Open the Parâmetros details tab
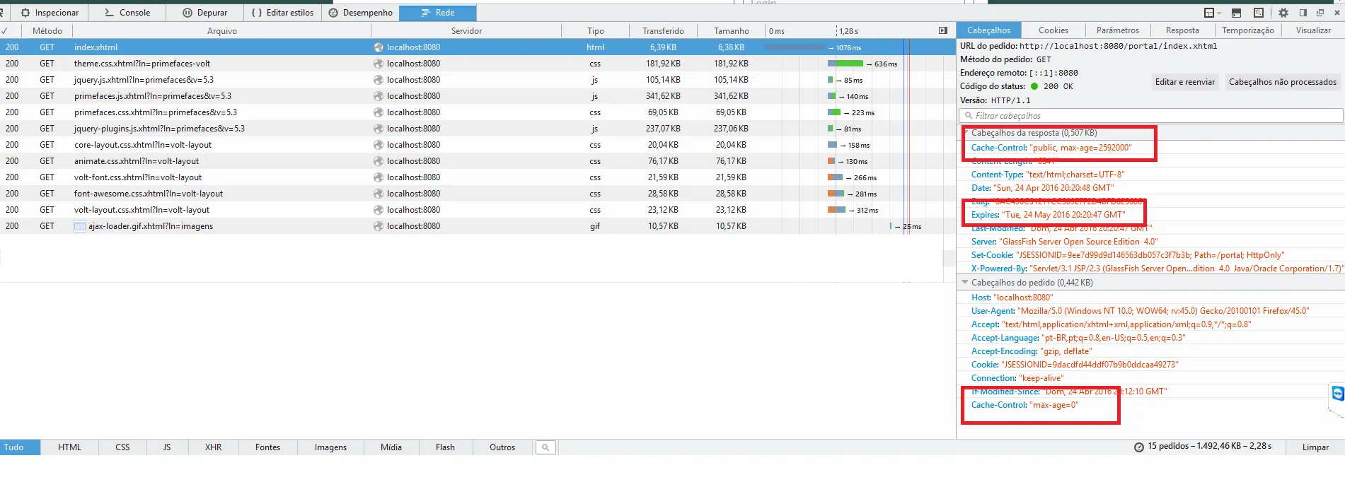Image resolution: width=1345 pixels, height=482 pixels. [x=1118, y=30]
